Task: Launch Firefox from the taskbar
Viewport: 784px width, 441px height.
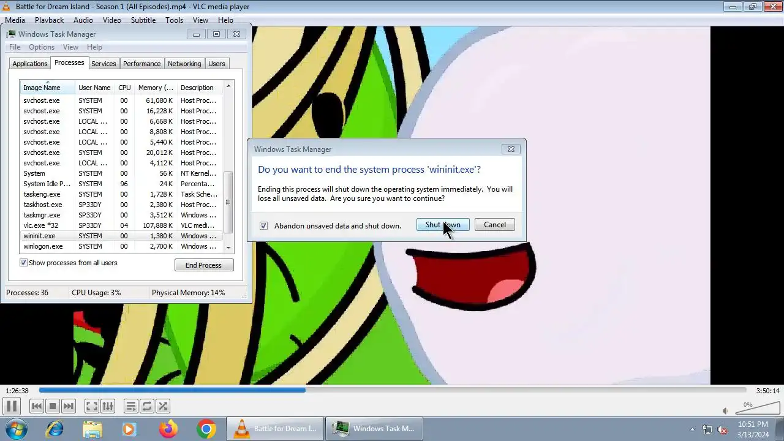Action: pyautogui.click(x=168, y=429)
